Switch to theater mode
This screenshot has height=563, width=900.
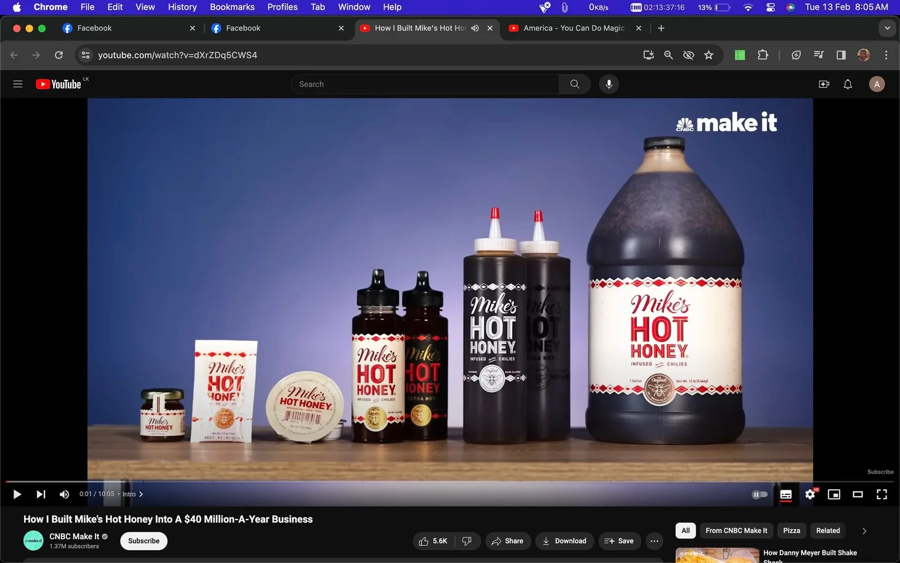point(858,494)
